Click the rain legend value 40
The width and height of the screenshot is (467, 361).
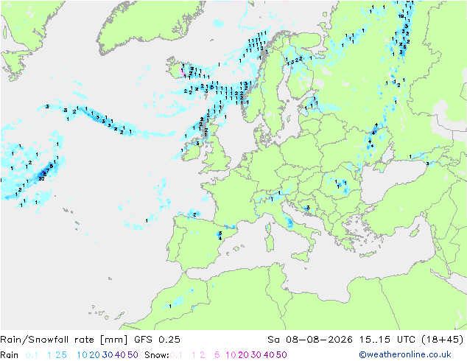[x=120, y=355]
